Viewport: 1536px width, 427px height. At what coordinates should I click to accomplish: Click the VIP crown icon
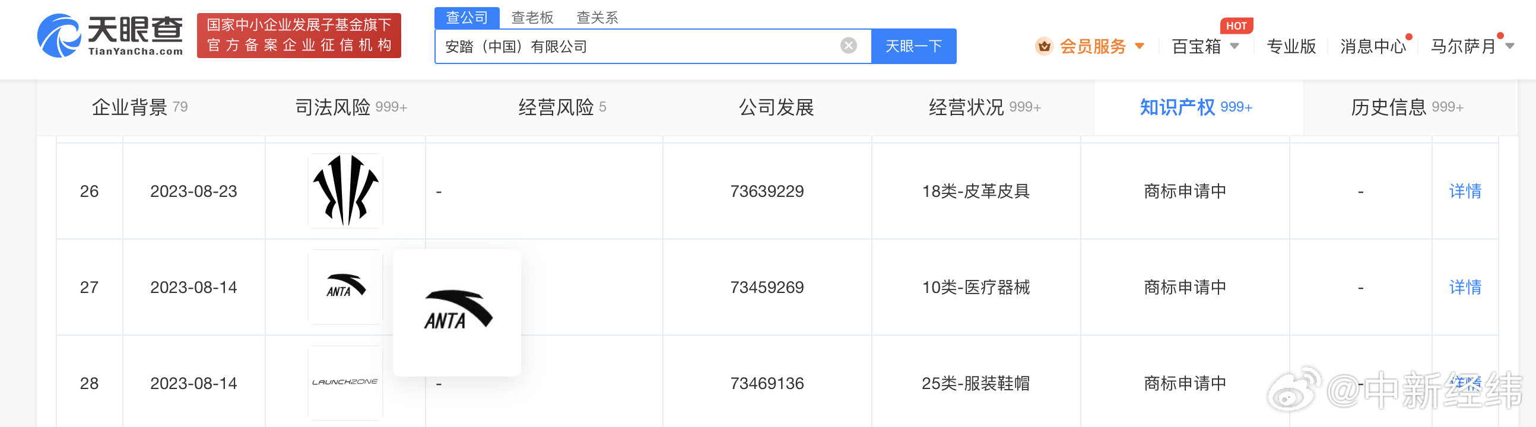1043,46
